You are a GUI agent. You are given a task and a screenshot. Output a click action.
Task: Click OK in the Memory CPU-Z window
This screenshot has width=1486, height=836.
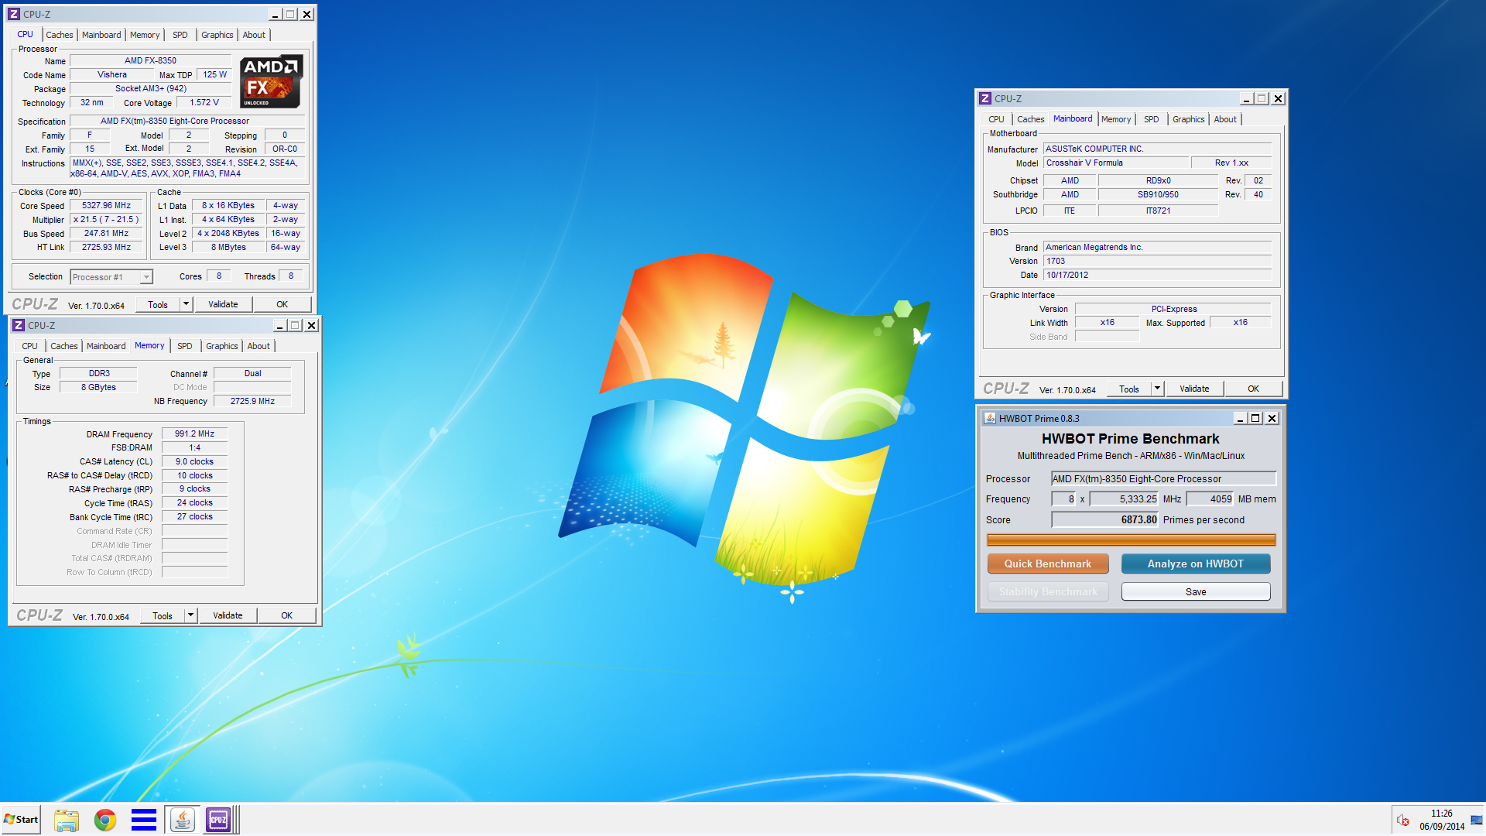click(x=286, y=615)
